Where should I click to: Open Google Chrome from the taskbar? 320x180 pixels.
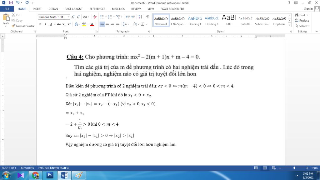[35, 175]
